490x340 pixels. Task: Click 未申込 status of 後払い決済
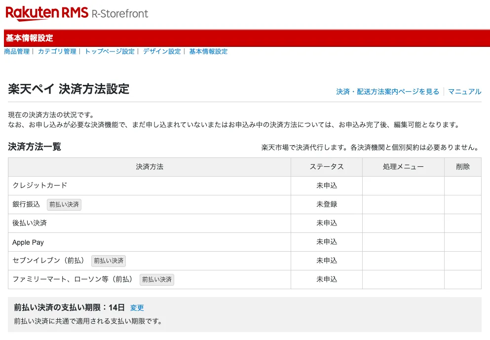[x=327, y=223]
